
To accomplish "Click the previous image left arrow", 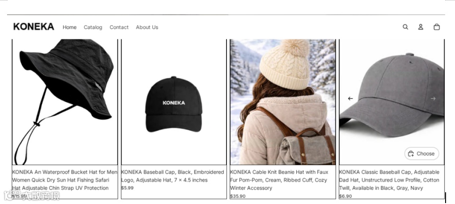I will click(350, 98).
